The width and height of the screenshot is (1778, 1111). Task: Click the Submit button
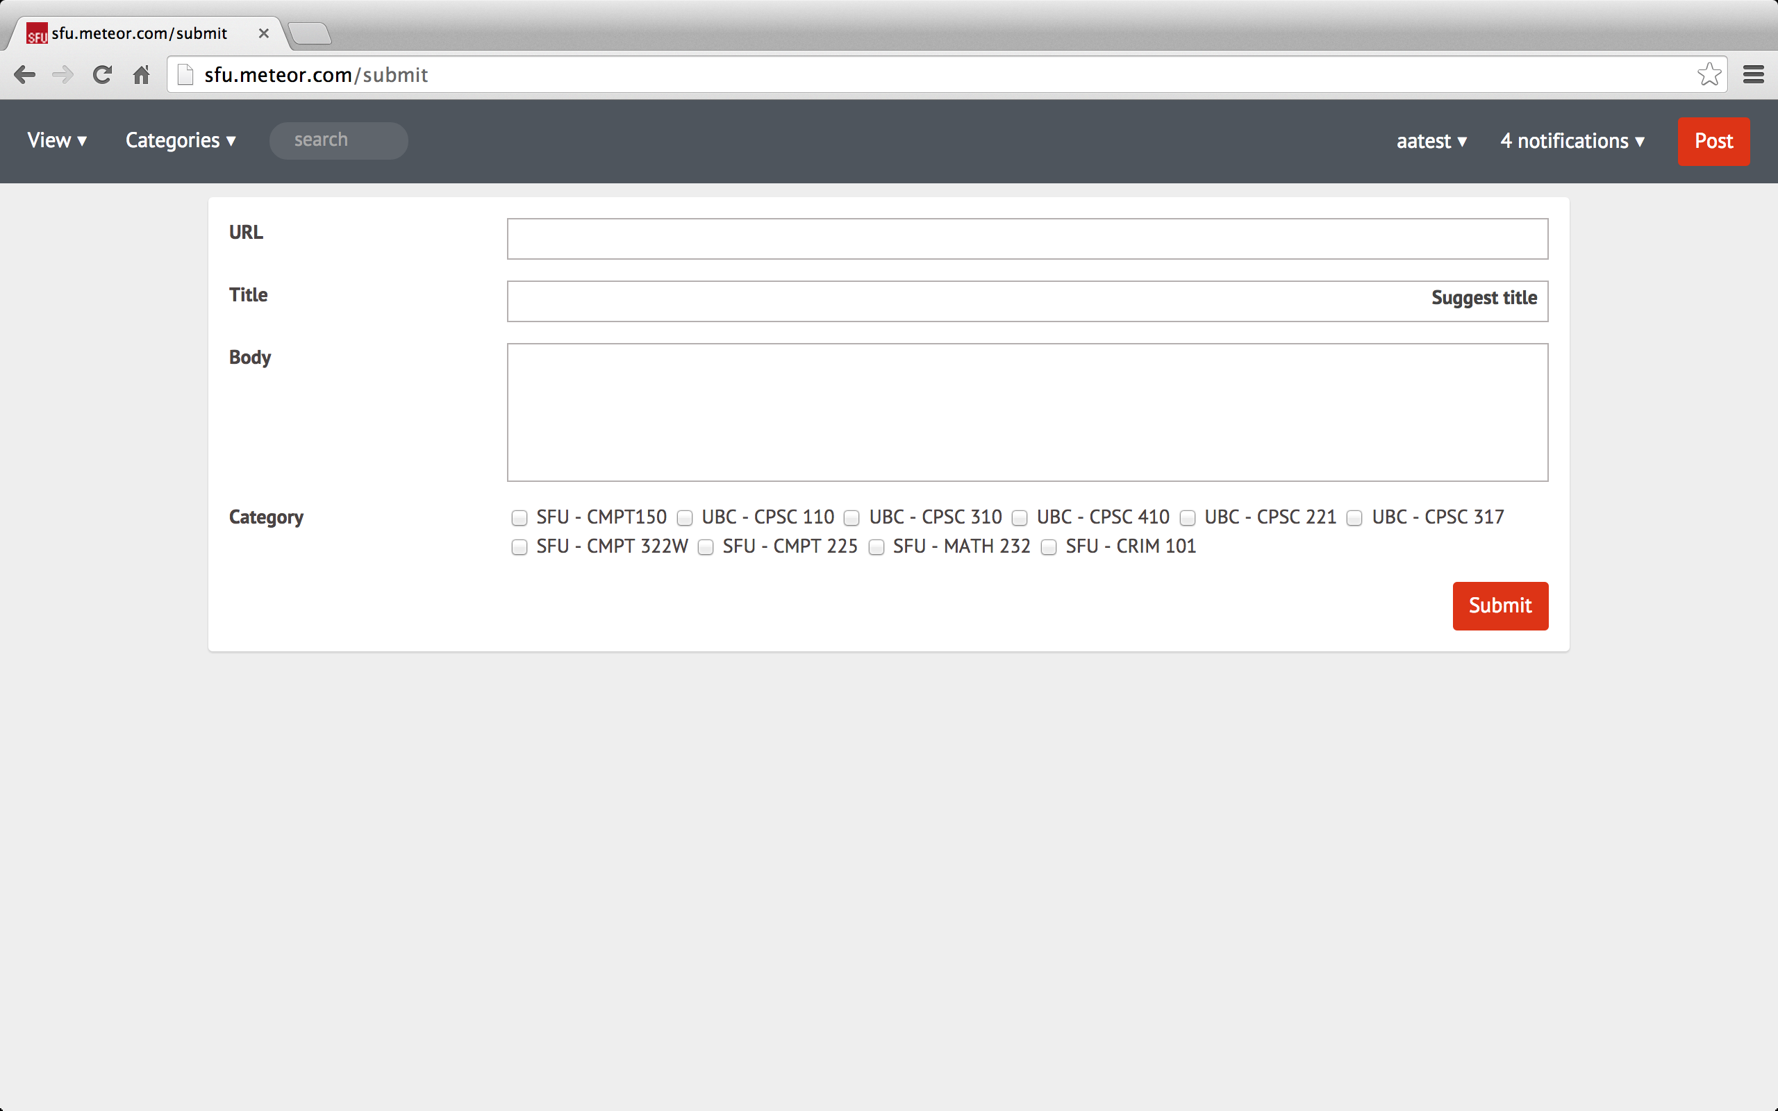pyautogui.click(x=1499, y=605)
